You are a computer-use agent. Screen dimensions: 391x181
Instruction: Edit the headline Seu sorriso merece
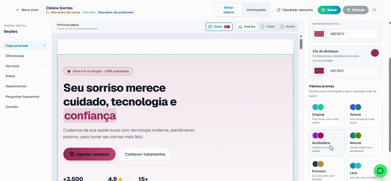tap(114, 88)
